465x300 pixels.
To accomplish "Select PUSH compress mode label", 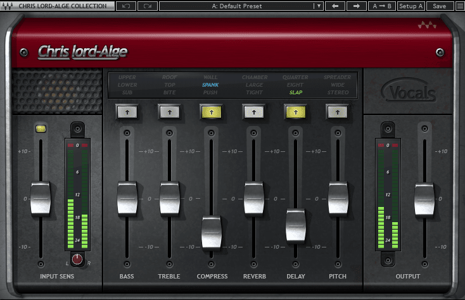I will click(x=210, y=92).
